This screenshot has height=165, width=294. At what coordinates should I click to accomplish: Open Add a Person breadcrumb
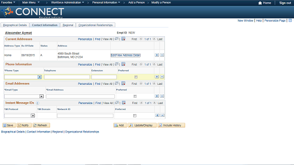[136, 3]
